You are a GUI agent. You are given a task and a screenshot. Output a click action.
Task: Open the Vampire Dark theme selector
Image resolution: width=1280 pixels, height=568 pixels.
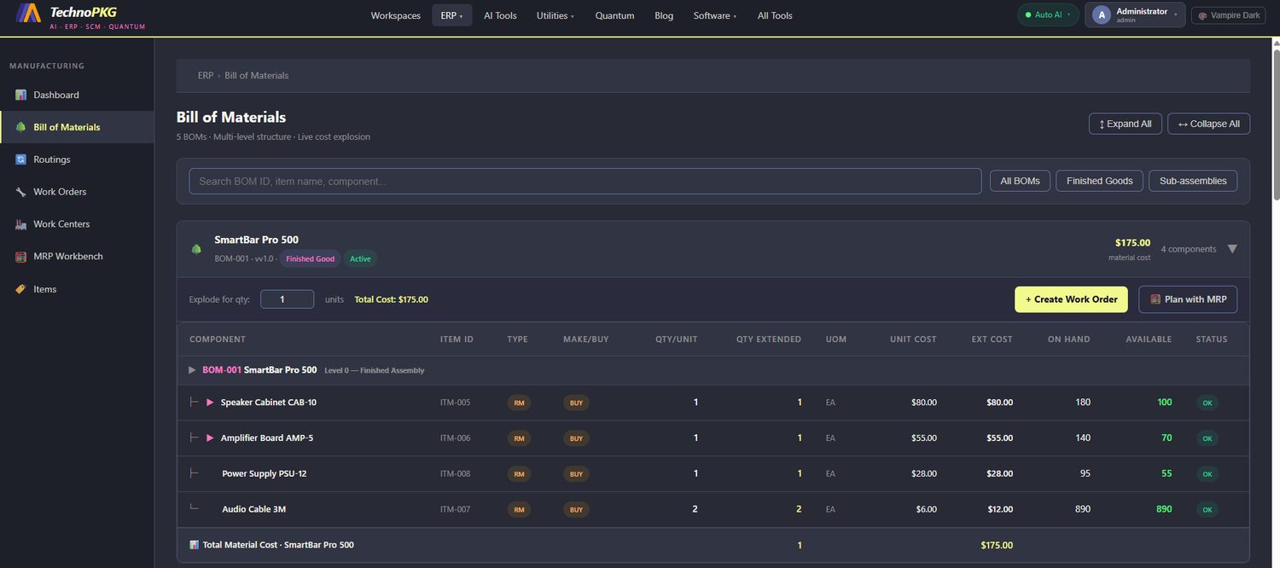[x=1228, y=15]
